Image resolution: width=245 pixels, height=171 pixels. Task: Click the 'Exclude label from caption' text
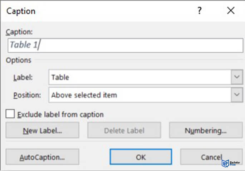[x=60, y=114]
